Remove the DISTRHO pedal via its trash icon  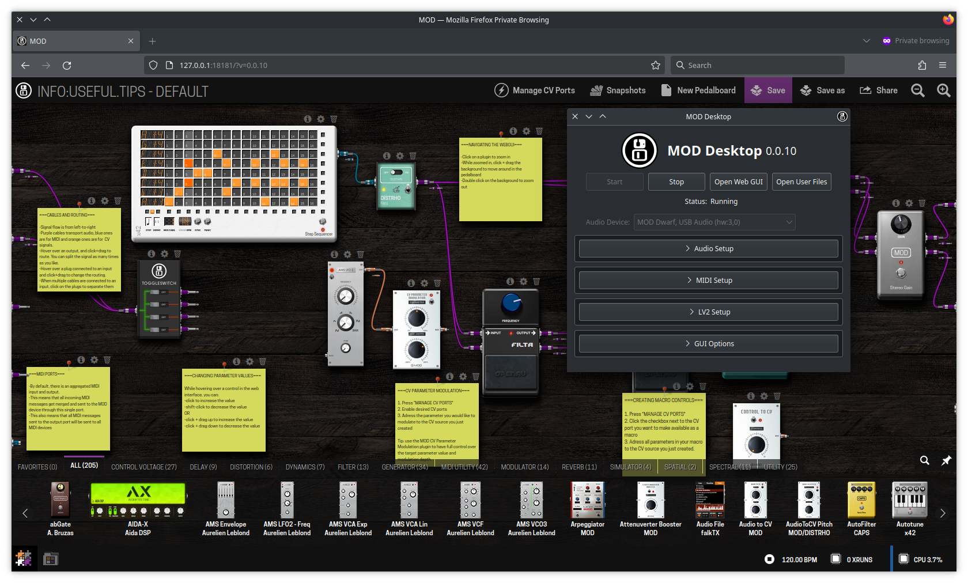pyautogui.click(x=413, y=156)
